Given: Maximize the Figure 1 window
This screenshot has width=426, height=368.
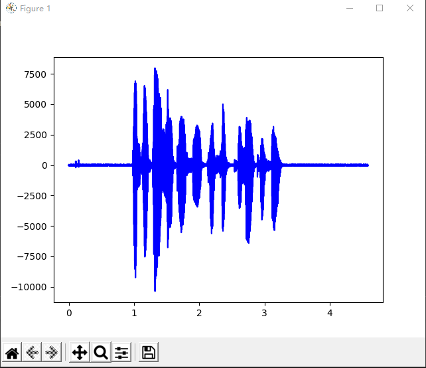Looking at the screenshot, I should click(x=380, y=9).
